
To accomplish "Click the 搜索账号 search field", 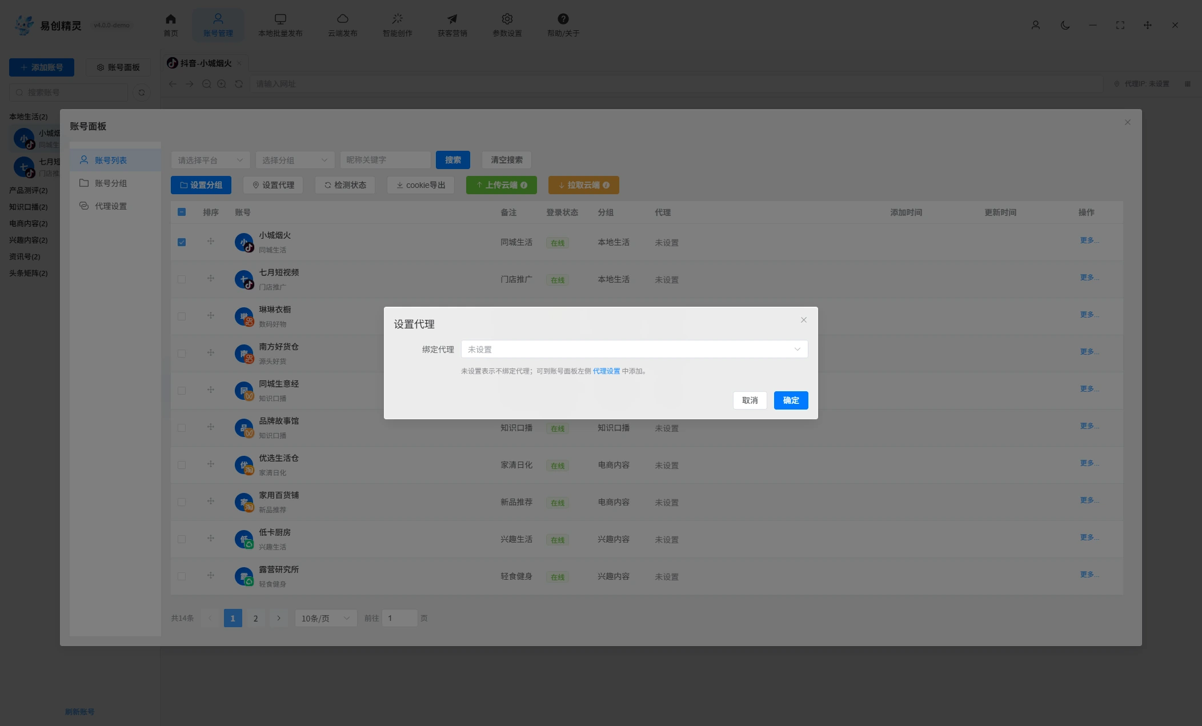I will pyautogui.click(x=69, y=92).
